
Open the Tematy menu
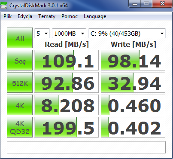coord(47,16)
